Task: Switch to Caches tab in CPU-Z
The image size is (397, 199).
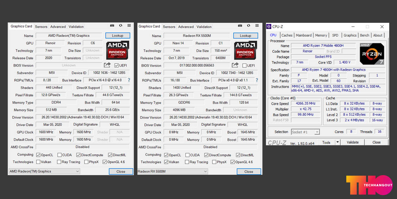Action: (287, 35)
